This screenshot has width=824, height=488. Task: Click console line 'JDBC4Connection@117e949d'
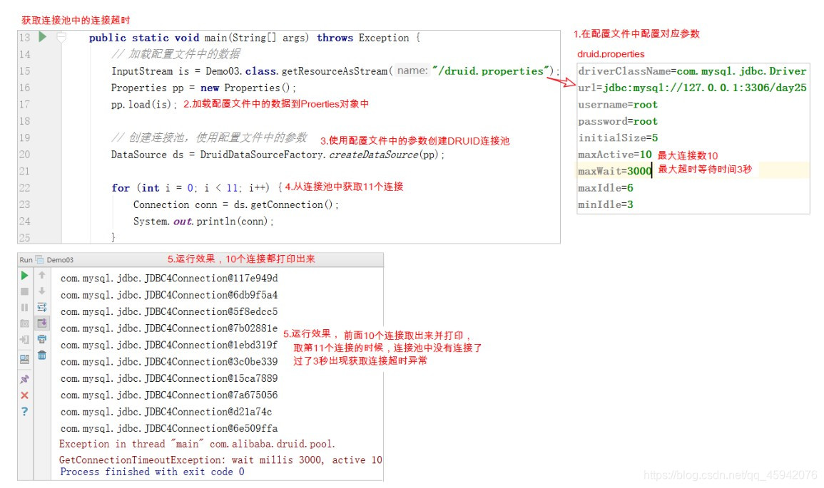(168, 278)
